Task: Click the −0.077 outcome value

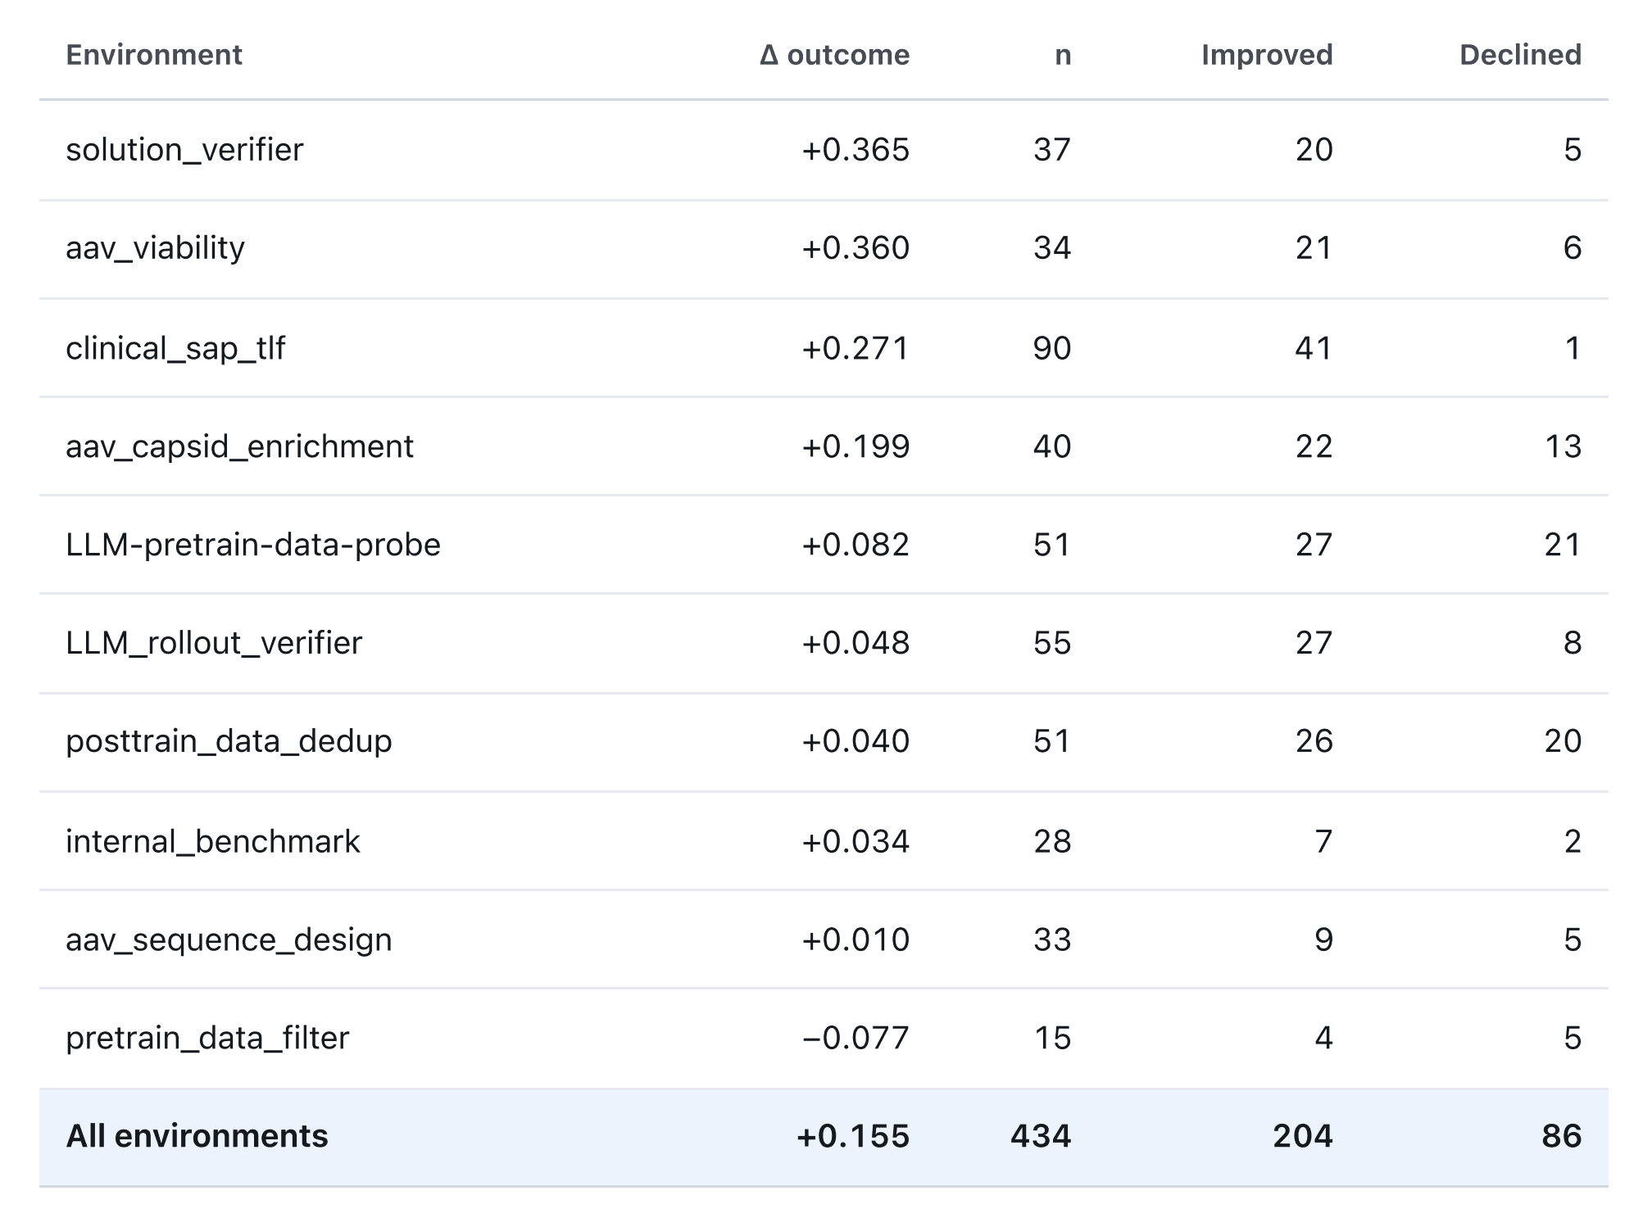Action: (x=855, y=1039)
